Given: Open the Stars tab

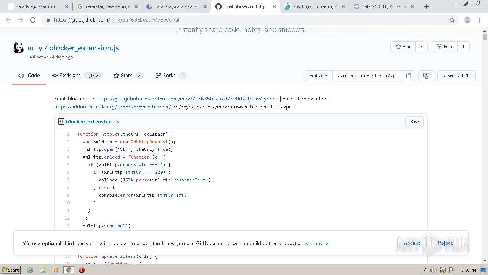Looking at the screenshot, I should pyautogui.click(x=128, y=76).
